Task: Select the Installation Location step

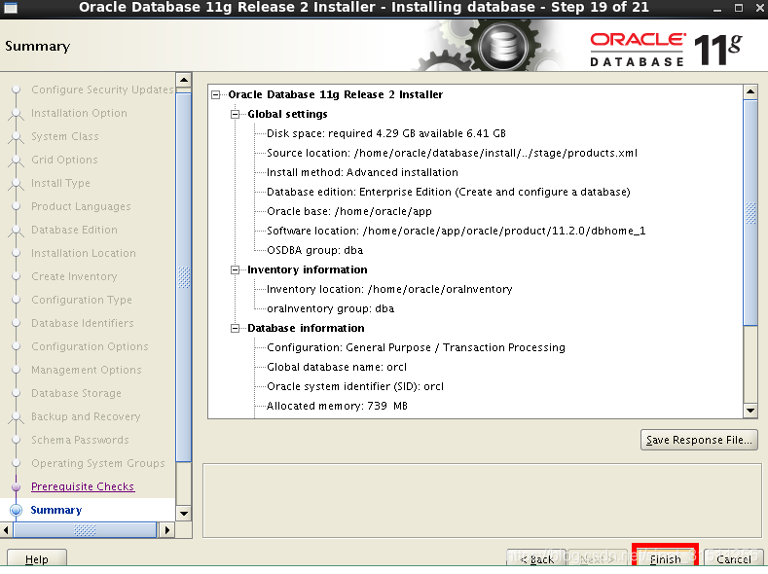Action: (x=84, y=253)
